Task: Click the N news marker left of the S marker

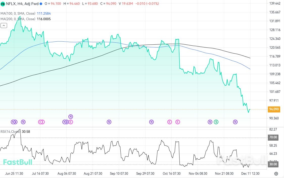Action: coord(210,122)
